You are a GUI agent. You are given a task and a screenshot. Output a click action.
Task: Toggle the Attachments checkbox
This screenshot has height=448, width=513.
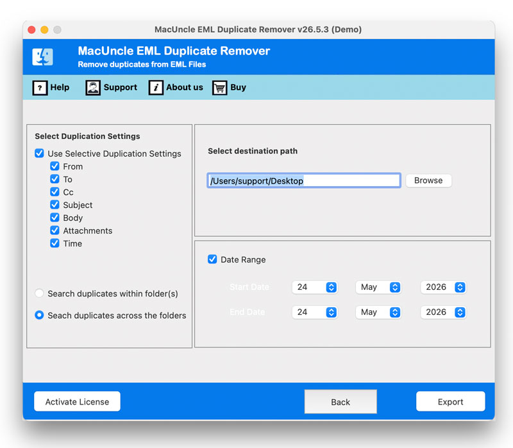coord(55,230)
